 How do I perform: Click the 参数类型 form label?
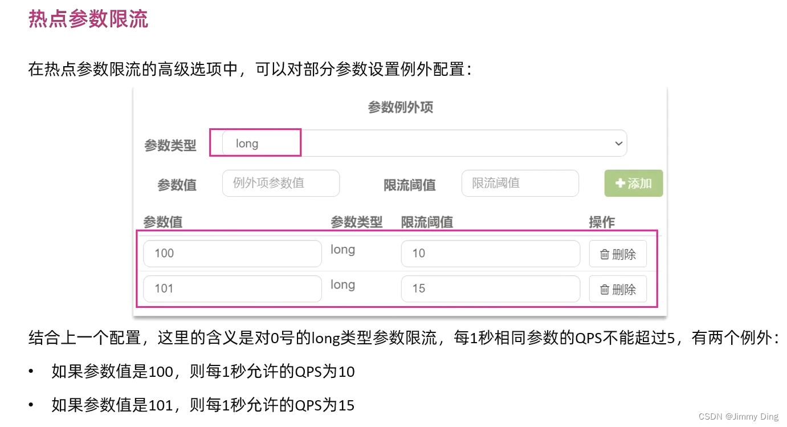(x=170, y=145)
